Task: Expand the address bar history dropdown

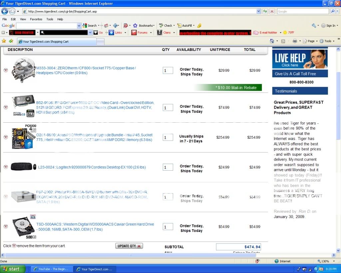Action: 258,11
